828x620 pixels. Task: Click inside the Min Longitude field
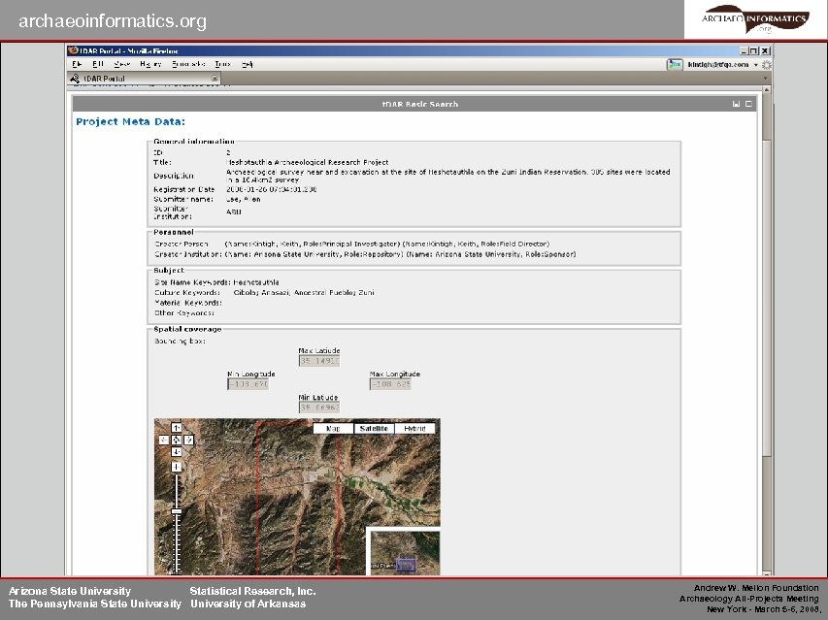point(249,382)
